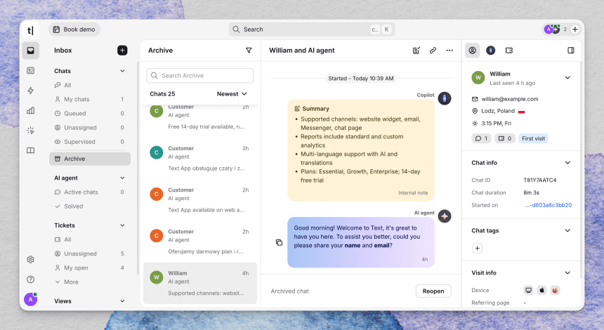This screenshot has height=330, width=604.
Task: Collapse the Visit info section
Action: (567, 273)
